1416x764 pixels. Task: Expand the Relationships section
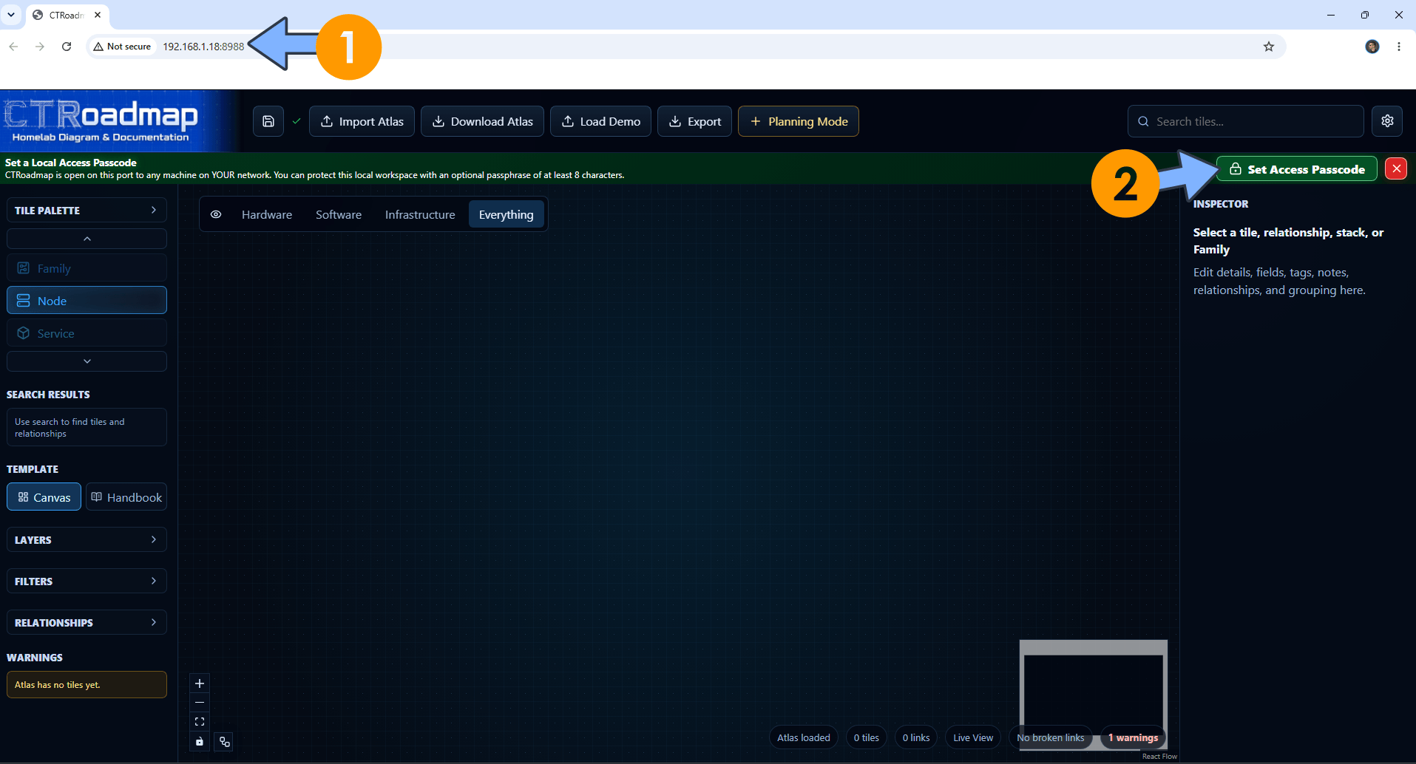[87, 623]
